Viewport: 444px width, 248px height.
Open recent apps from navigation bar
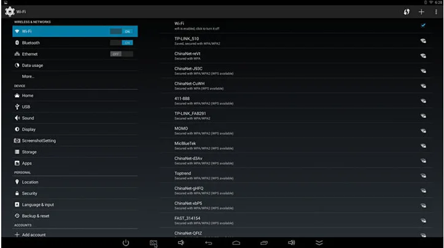click(264, 243)
